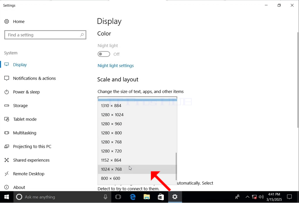Click the network status tray icon
Viewport: 299px width, 203px height.
tap(254, 197)
